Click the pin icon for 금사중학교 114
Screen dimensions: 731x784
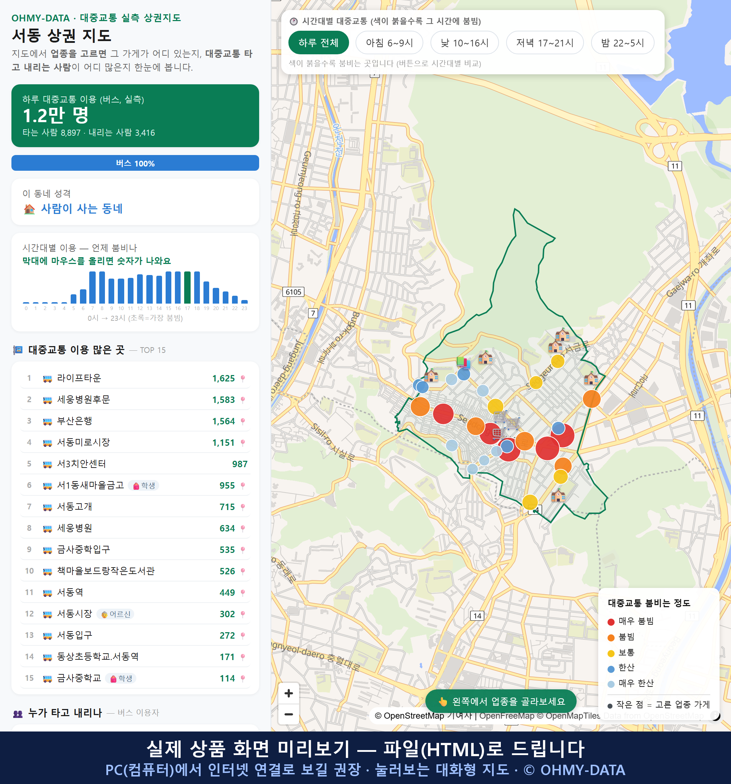243,678
